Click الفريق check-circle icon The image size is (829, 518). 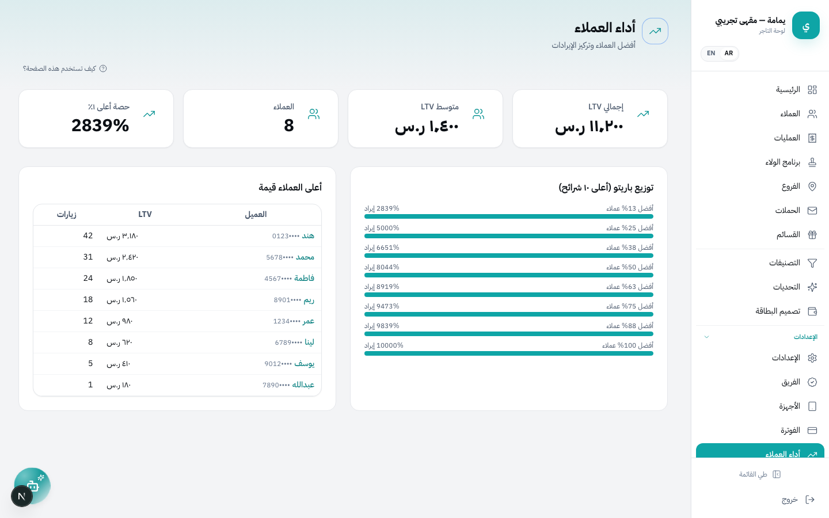pyautogui.click(x=812, y=382)
